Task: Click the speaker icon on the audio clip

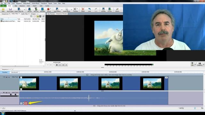Action: (23, 103)
